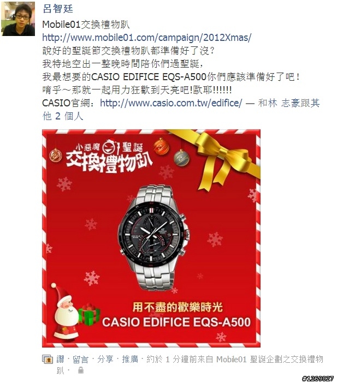Screen dimensions: 337x383
Task: Click the poster's profile photo
Action: (18, 19)
